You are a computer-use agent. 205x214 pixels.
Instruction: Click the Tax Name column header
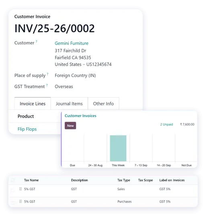(x=31, y=180)
